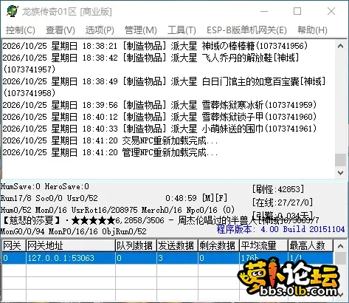
Task: Open the 选项(P) menu
Action: pyautogui.click(x=100, y=30)
